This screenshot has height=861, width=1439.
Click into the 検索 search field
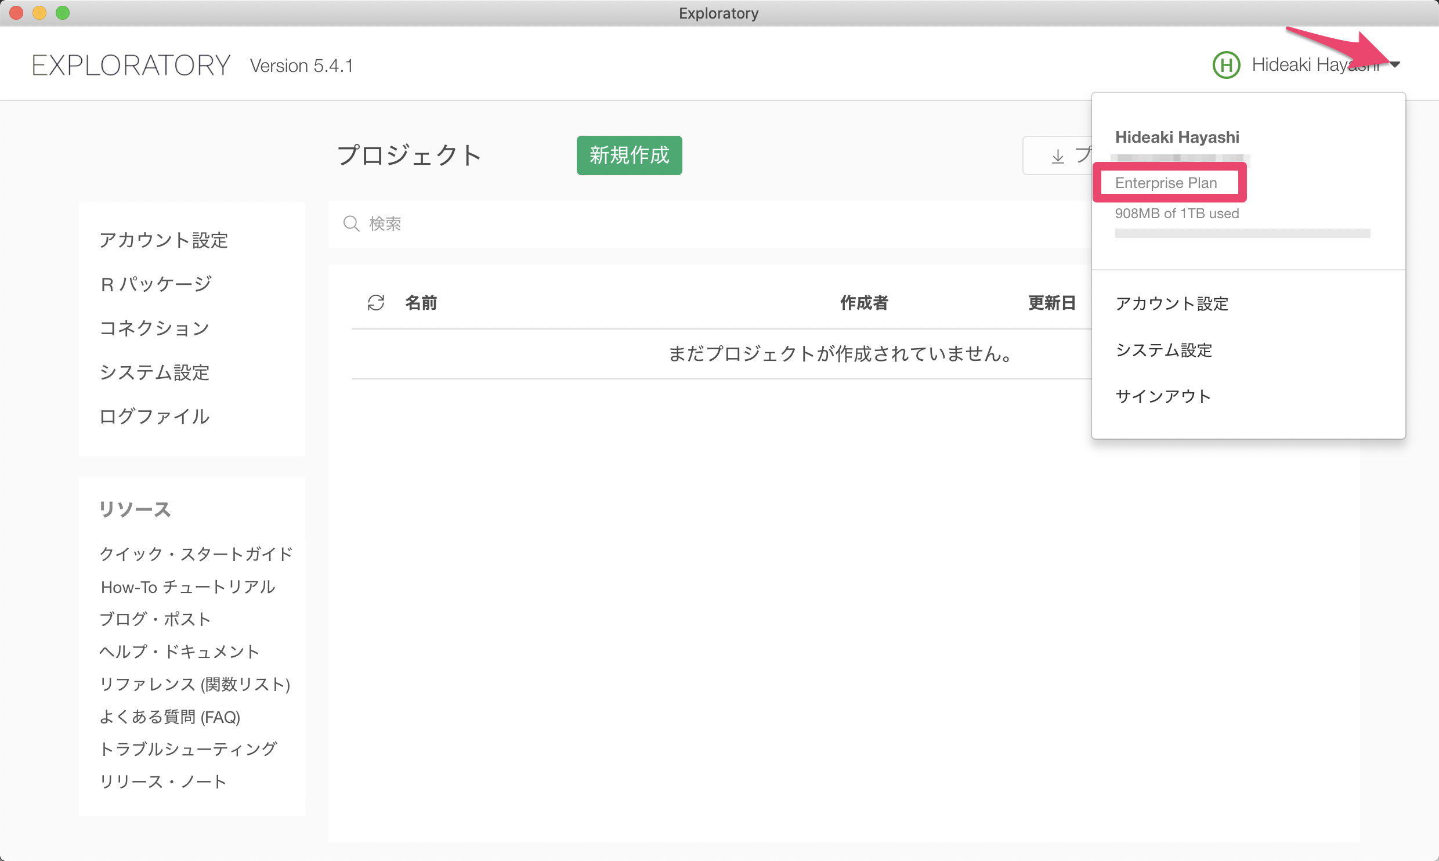click(709, 224)
